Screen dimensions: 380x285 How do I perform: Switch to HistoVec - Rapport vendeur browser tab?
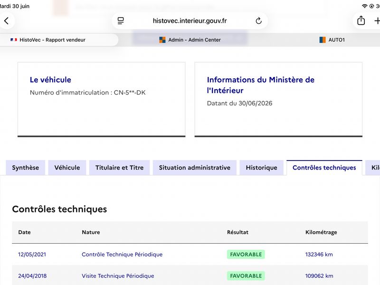click(58, 40)
